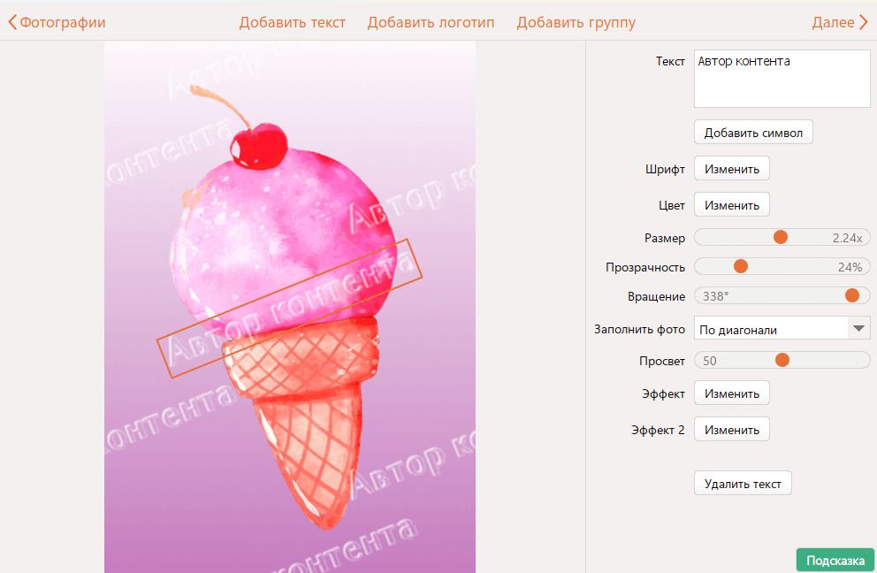Open the Заполнить фото dropdown
877x573 pixels.
click(782, 328)
